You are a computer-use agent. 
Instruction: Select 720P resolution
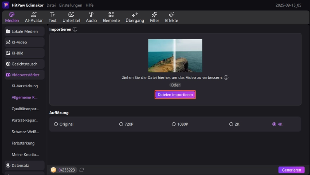126,124
